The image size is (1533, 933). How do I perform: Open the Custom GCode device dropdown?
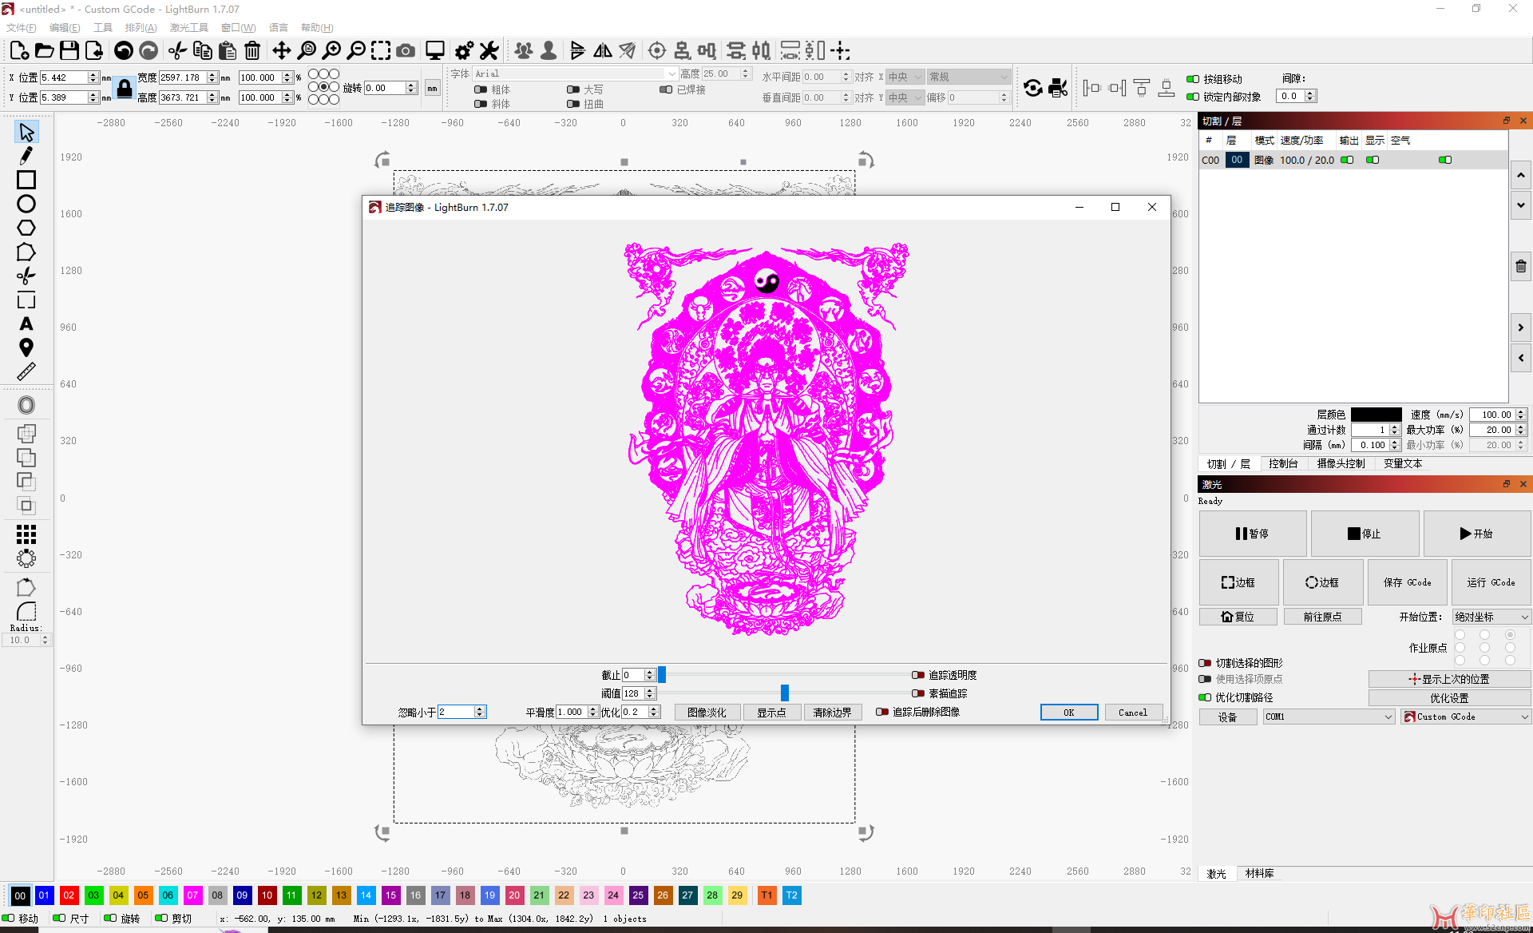tap(1466, 717)
